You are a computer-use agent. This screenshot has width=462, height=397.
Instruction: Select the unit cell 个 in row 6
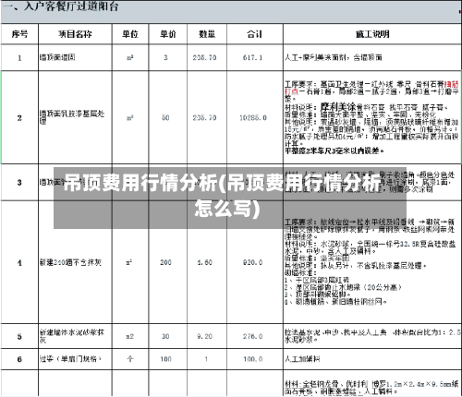click(130, 359)
